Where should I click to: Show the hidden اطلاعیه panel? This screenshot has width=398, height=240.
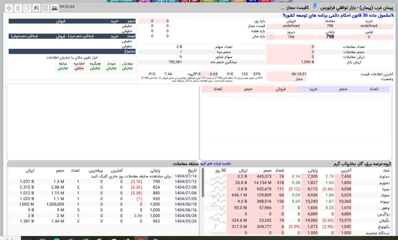[x=79, y=65]
